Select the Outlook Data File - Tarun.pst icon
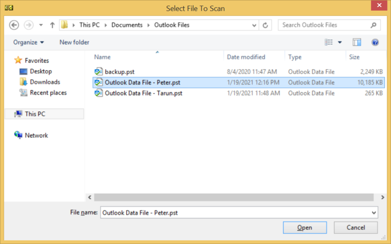The image size is (391, 244). [98, 93]
